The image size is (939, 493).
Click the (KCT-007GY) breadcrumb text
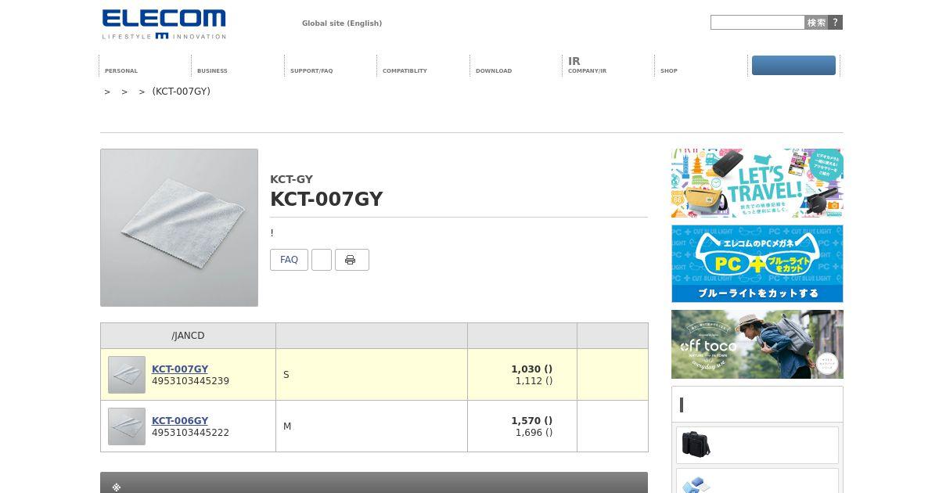[182, 92]
